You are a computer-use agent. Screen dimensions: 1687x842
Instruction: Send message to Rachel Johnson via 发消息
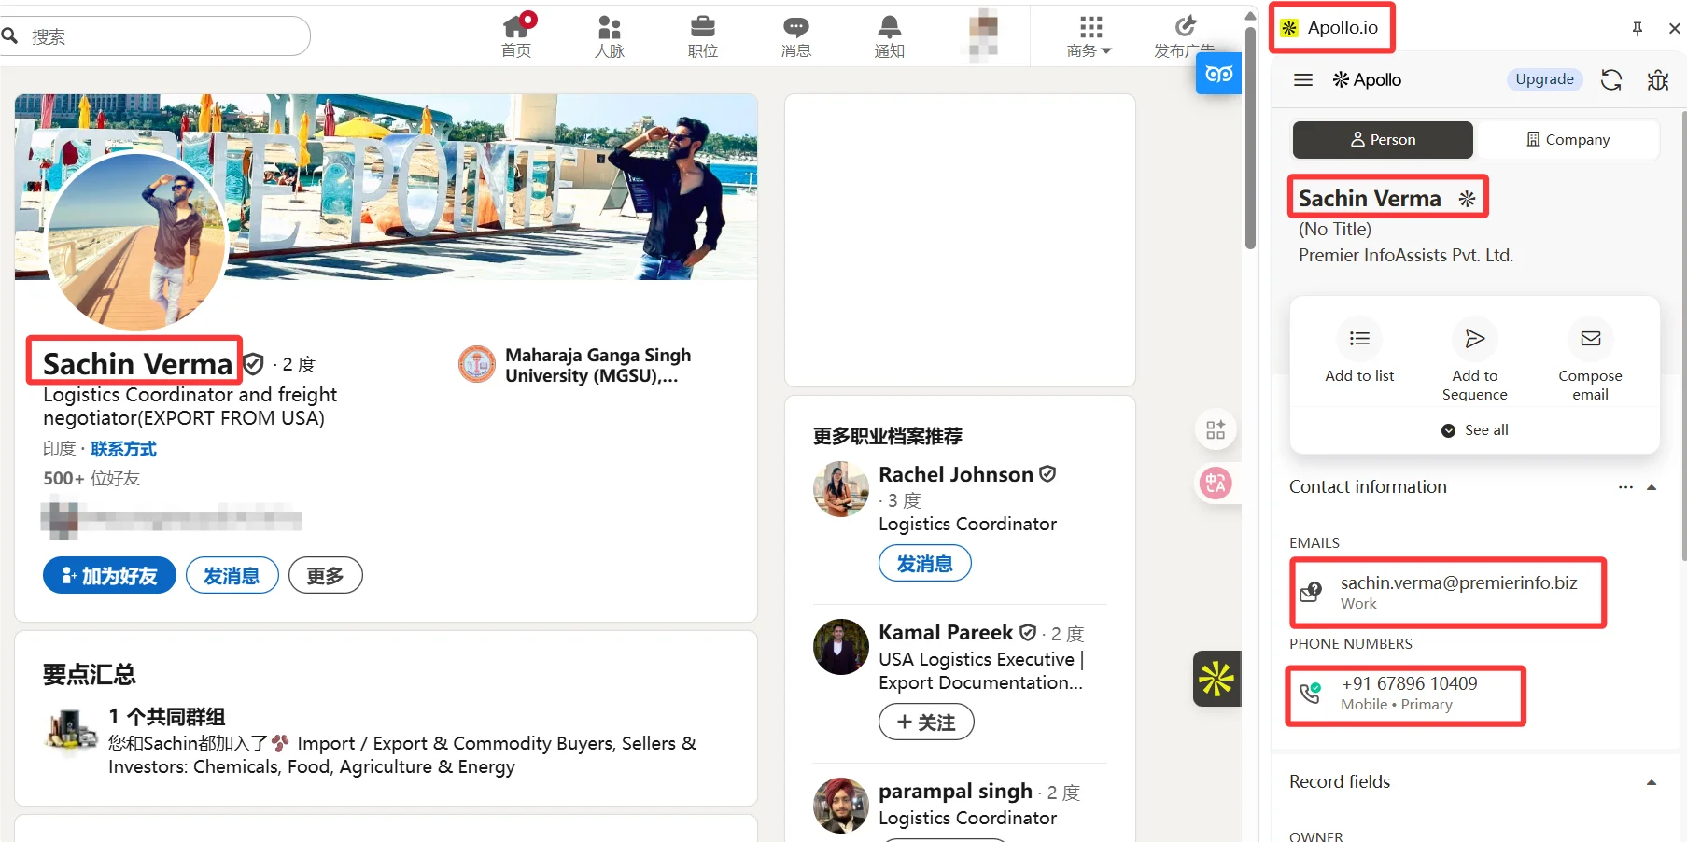(925, 564)
